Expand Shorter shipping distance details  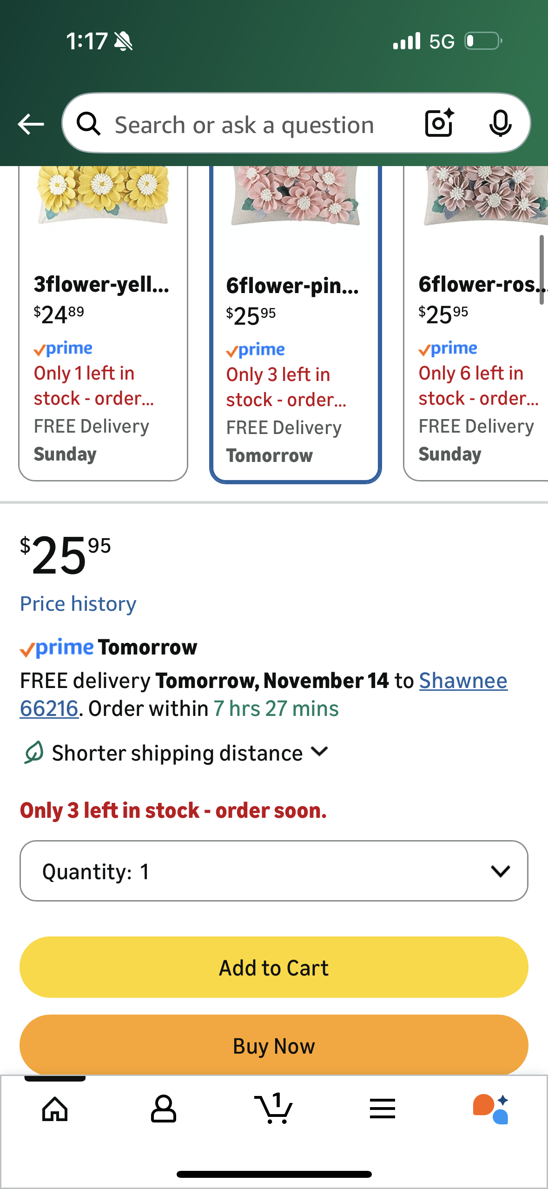point(177,753)
